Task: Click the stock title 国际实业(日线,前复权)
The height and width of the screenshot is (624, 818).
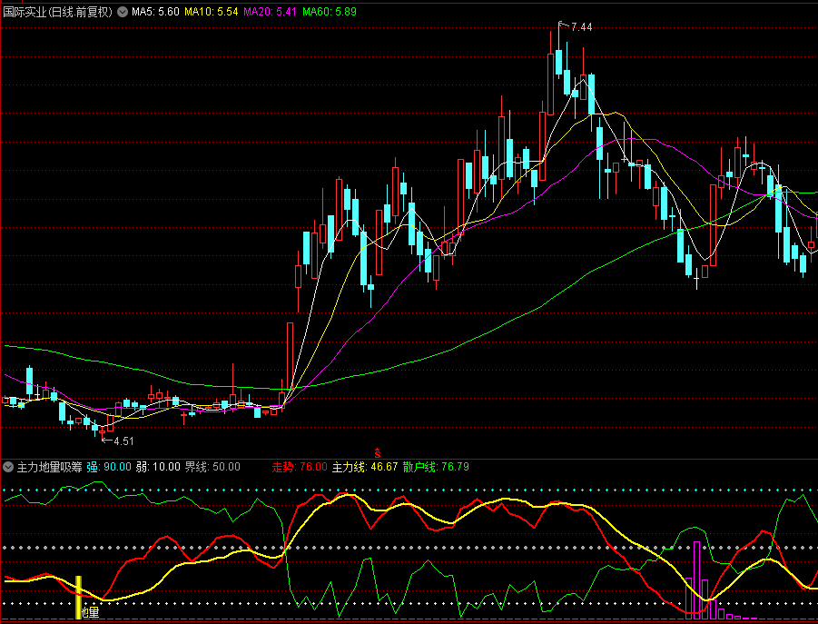Action: pyautogui.click(x=57, y=12)
